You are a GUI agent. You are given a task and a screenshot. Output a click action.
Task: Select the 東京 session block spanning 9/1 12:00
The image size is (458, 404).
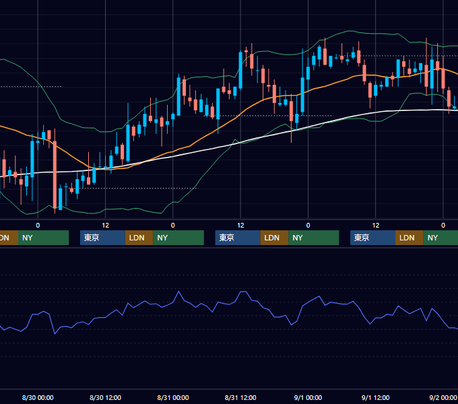[372, 238]
